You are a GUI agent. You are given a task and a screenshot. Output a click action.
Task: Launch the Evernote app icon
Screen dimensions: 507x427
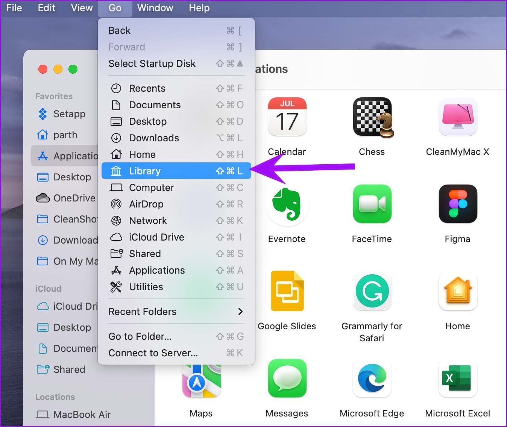click(x=287, y=205)
